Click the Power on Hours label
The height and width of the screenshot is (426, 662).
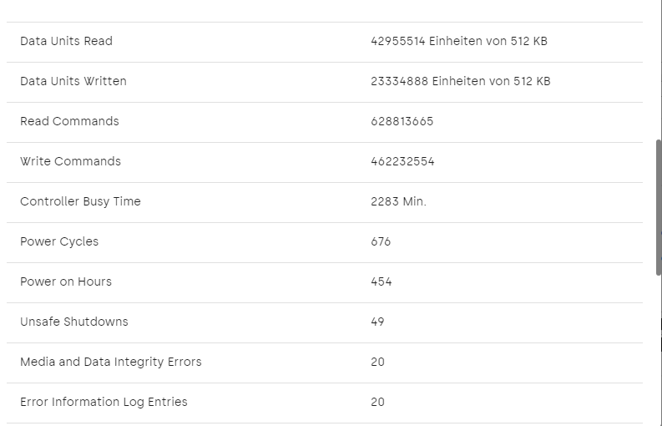pos(66,281)
